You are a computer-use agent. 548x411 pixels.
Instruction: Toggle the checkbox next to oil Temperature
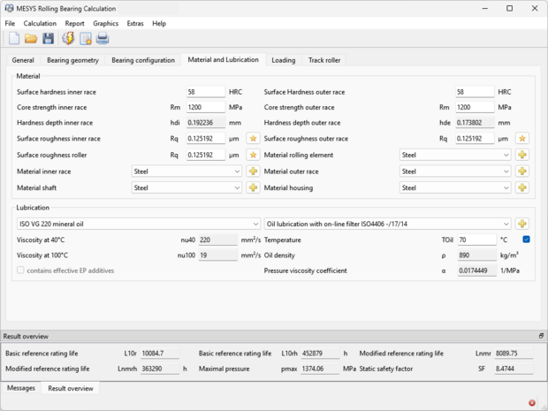point(526,240)
